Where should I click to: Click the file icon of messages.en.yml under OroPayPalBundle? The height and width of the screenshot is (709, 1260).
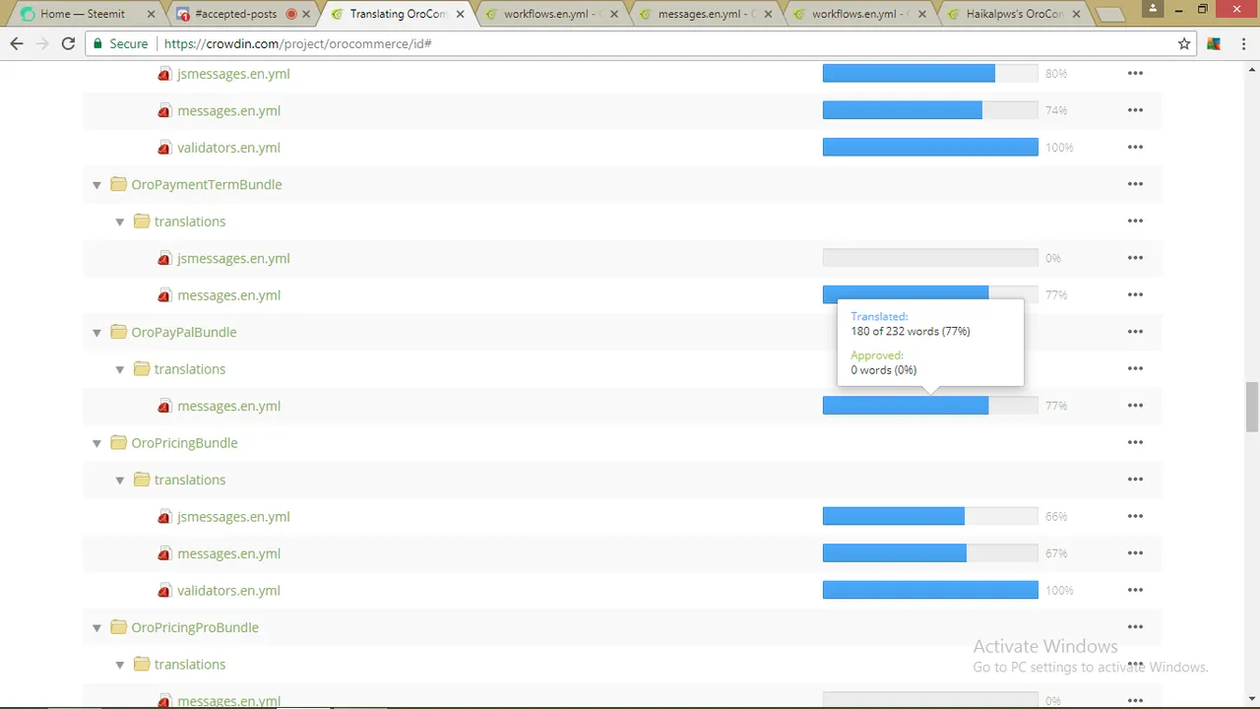pyautogui.click(x=164, y=406)
